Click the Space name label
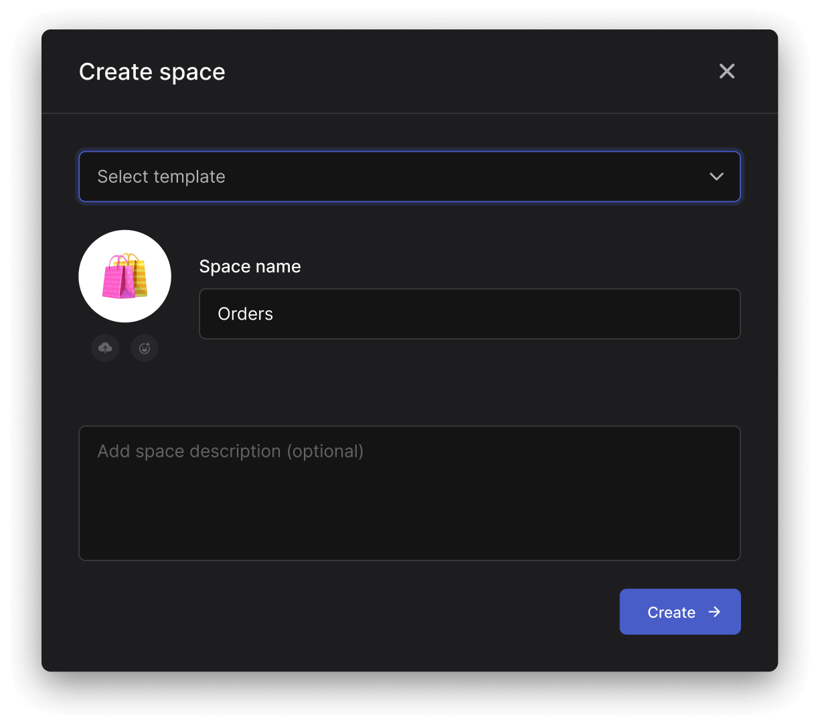Screen dimensions: 818x717 [250, 266]
